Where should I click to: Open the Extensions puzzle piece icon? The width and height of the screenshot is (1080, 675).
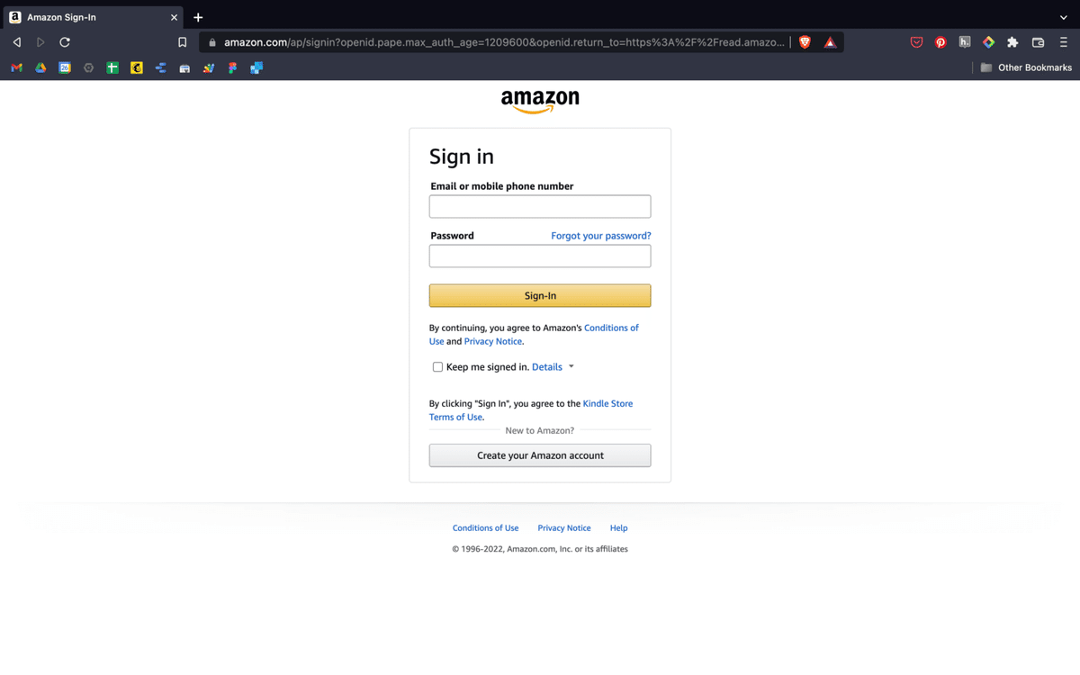coord(1012,42)
